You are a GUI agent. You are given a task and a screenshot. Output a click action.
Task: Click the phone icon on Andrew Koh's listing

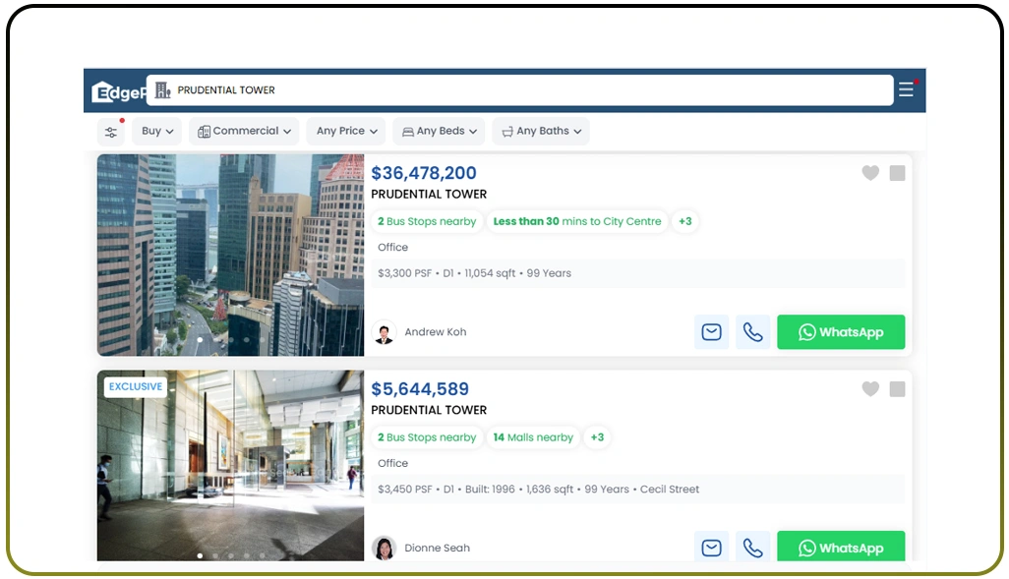point(753,332)
